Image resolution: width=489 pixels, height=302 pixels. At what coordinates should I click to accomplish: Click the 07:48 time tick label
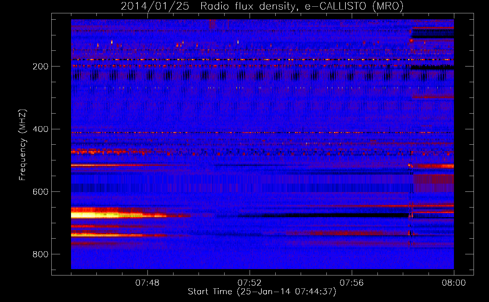click(x=147, y=283)
